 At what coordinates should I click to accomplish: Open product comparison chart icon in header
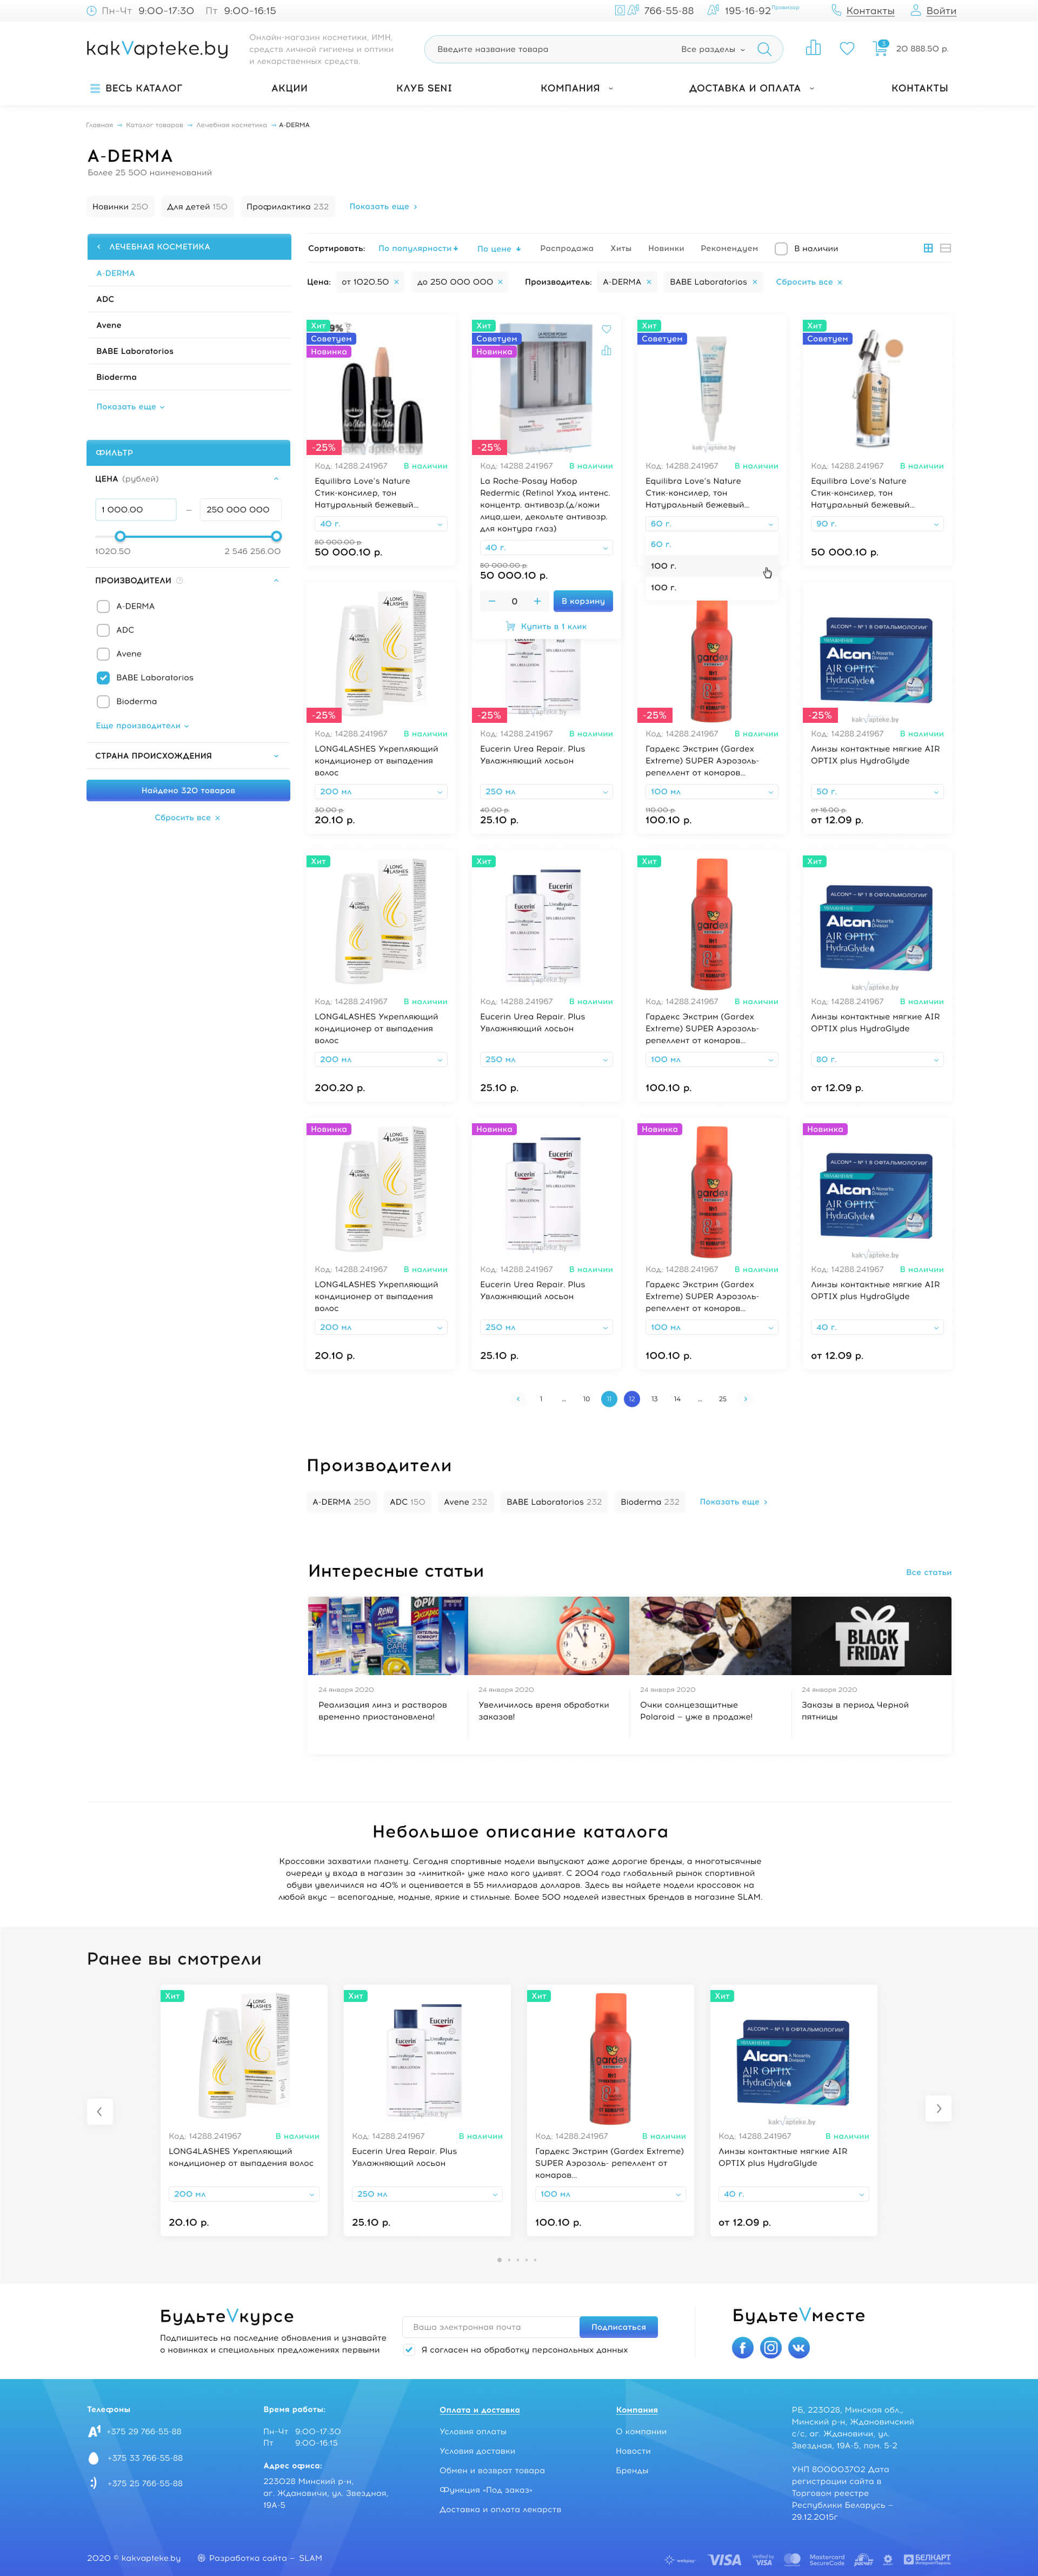click(x=813, y=48)
